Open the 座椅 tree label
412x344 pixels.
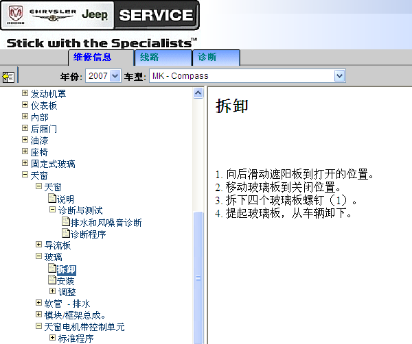39,152
